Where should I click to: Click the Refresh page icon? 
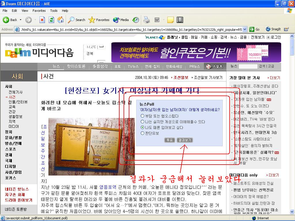click(x=51, y=20)
